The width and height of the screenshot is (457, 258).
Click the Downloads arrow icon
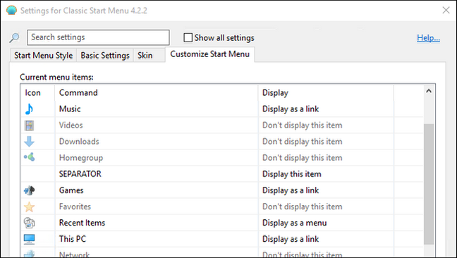click(29, 142)
